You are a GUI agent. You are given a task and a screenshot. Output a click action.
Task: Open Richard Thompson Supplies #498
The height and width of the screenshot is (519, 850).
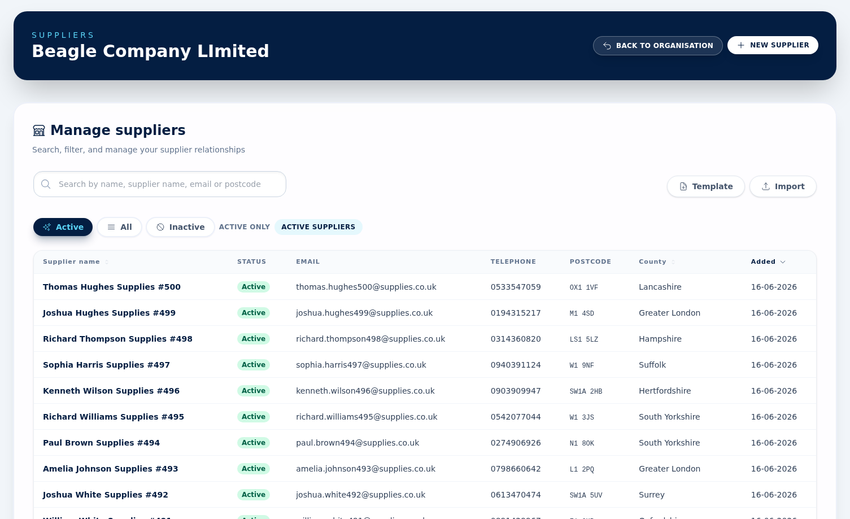point(117,339)
